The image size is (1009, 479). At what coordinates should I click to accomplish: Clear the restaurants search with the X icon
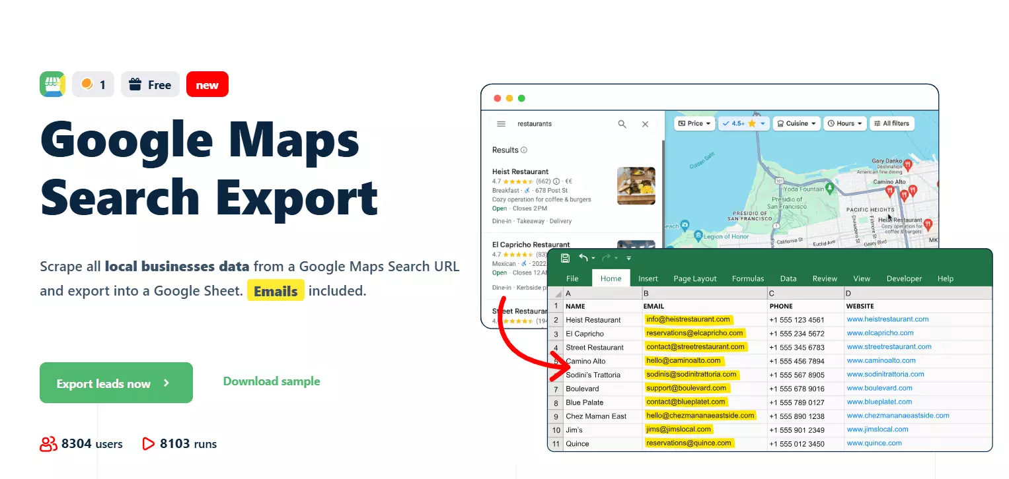(x=645, y=123)
